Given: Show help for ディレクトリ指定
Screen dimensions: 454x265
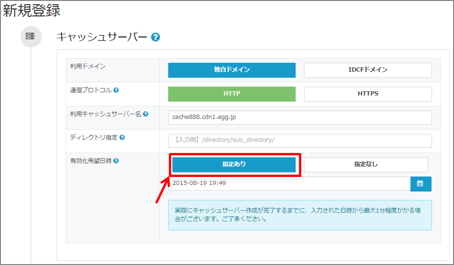Looking at the screenshot, I should click(x=122, y=137).
